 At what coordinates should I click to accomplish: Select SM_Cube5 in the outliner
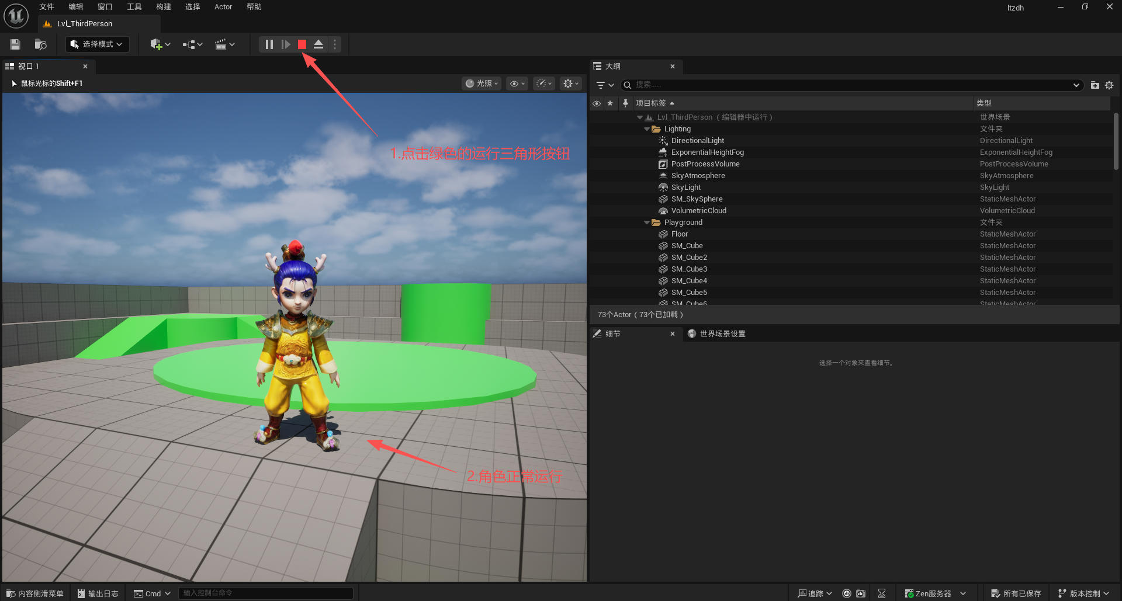851,293
